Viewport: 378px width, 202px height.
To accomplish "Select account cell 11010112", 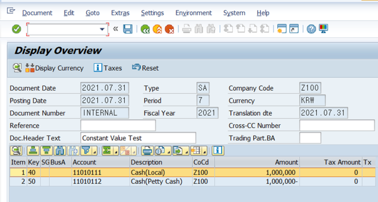I will (101, 182).
